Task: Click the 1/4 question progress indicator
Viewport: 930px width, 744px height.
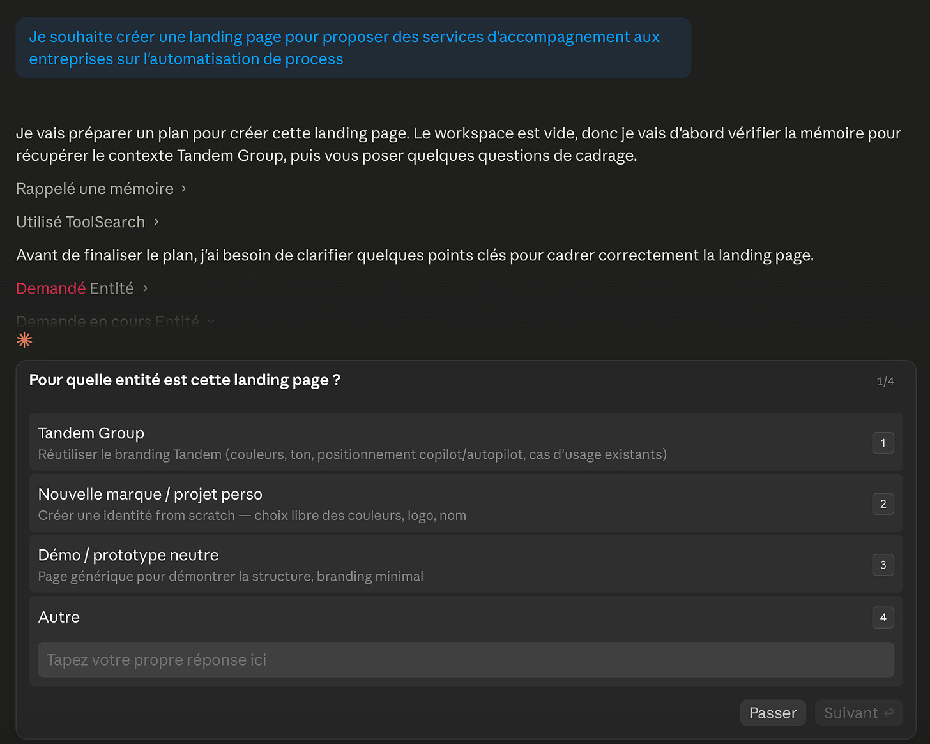Action: [x=885, y=381]
